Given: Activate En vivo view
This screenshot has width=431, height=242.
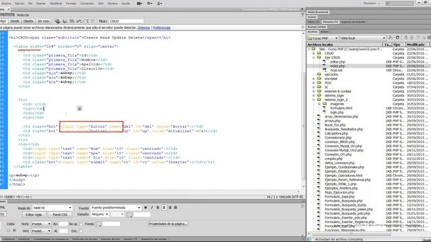Looking at the screenshot, I should click(x=43, y=21).
